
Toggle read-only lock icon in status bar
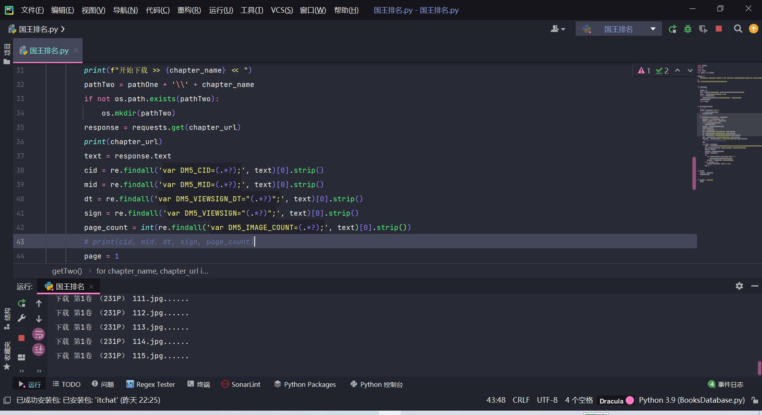pyautogui.click(x=755, y=400)
